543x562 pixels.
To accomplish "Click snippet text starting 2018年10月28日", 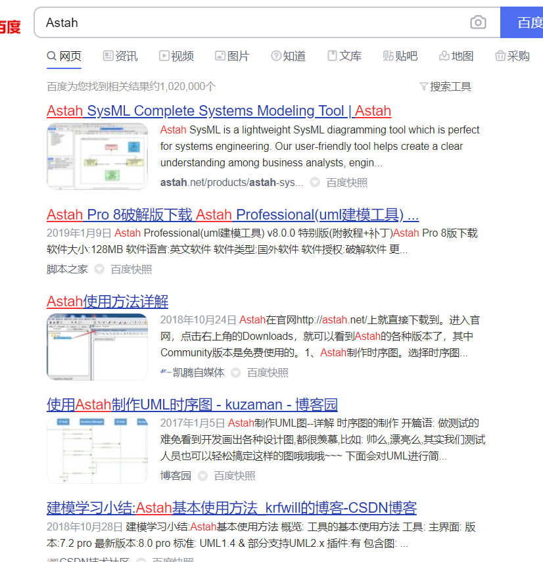I will pos(261,535).
